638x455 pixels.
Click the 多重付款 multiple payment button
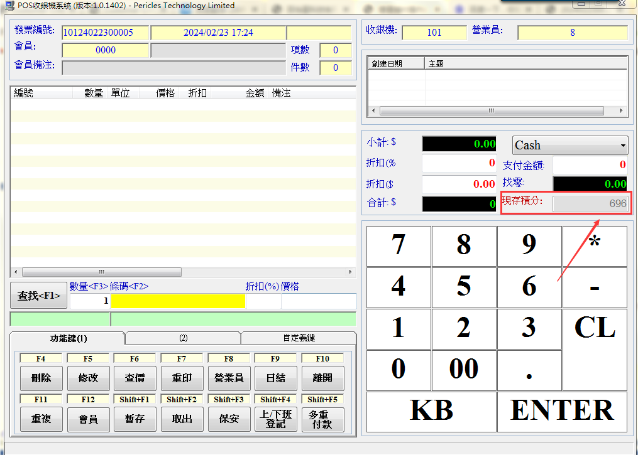click(322, 419)
